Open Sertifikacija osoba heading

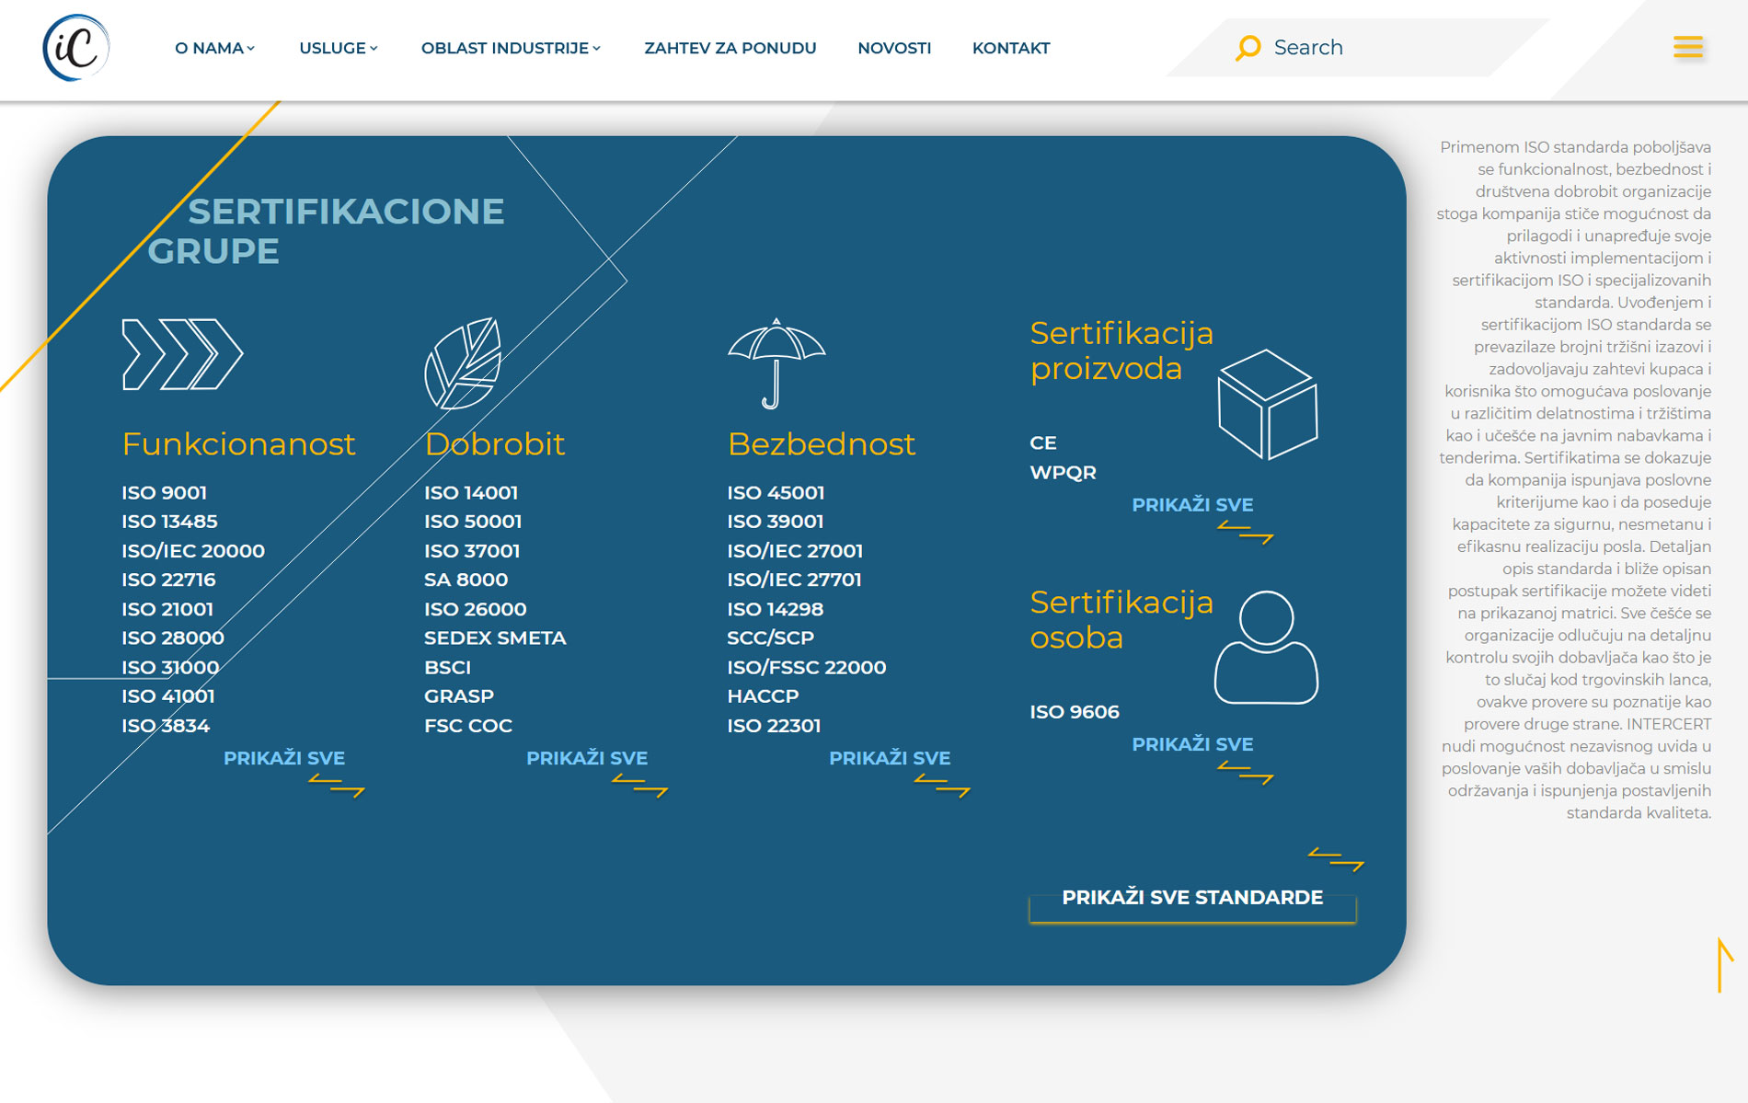coord(1121,620)
